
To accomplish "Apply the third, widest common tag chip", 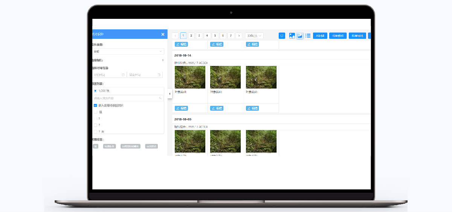I will pyautogui.click(x=130, y=146).
